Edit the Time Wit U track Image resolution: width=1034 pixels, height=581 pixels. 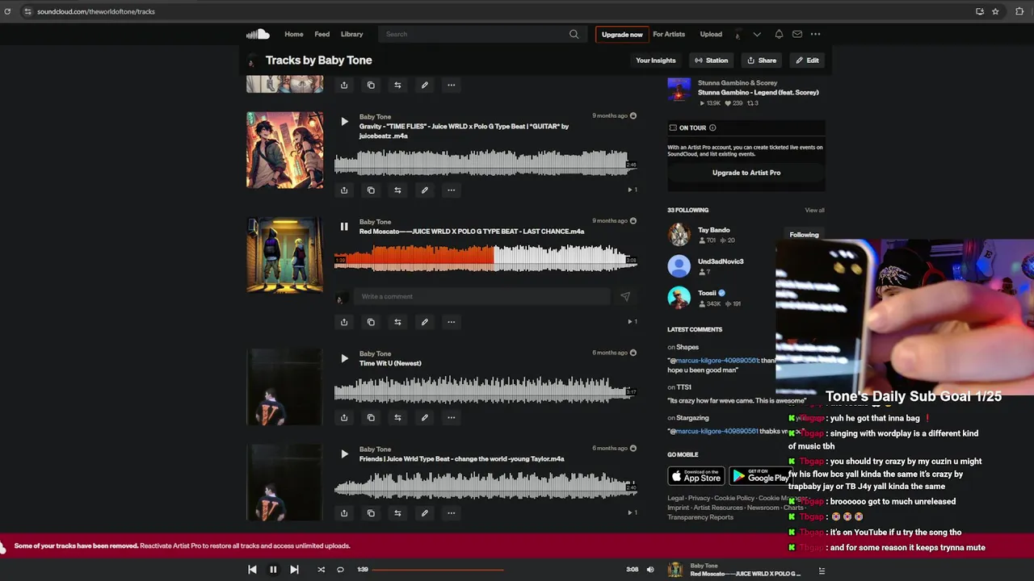[x=424, y=417]
